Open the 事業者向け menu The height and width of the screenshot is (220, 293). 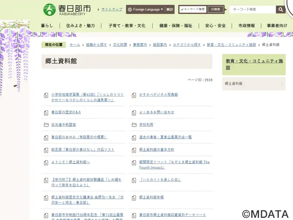277,26
